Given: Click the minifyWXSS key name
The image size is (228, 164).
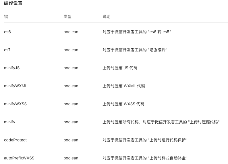Looking at the screenshot, I should [15, 104].
